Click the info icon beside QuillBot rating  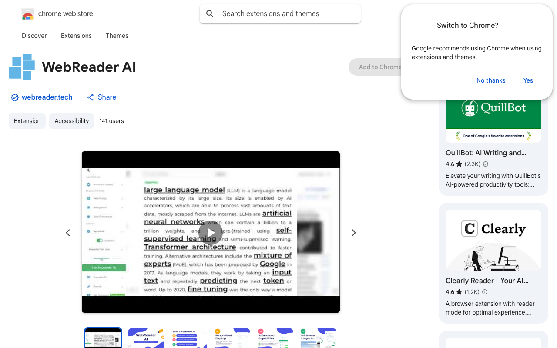486,164
